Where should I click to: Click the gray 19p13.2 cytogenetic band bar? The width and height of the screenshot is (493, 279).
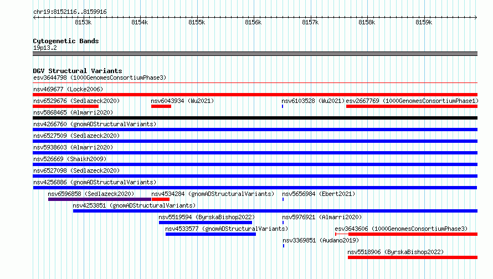[x=255, y=54]
